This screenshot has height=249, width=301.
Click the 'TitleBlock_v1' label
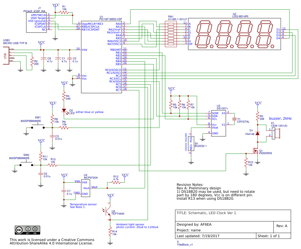coord(185,245)
